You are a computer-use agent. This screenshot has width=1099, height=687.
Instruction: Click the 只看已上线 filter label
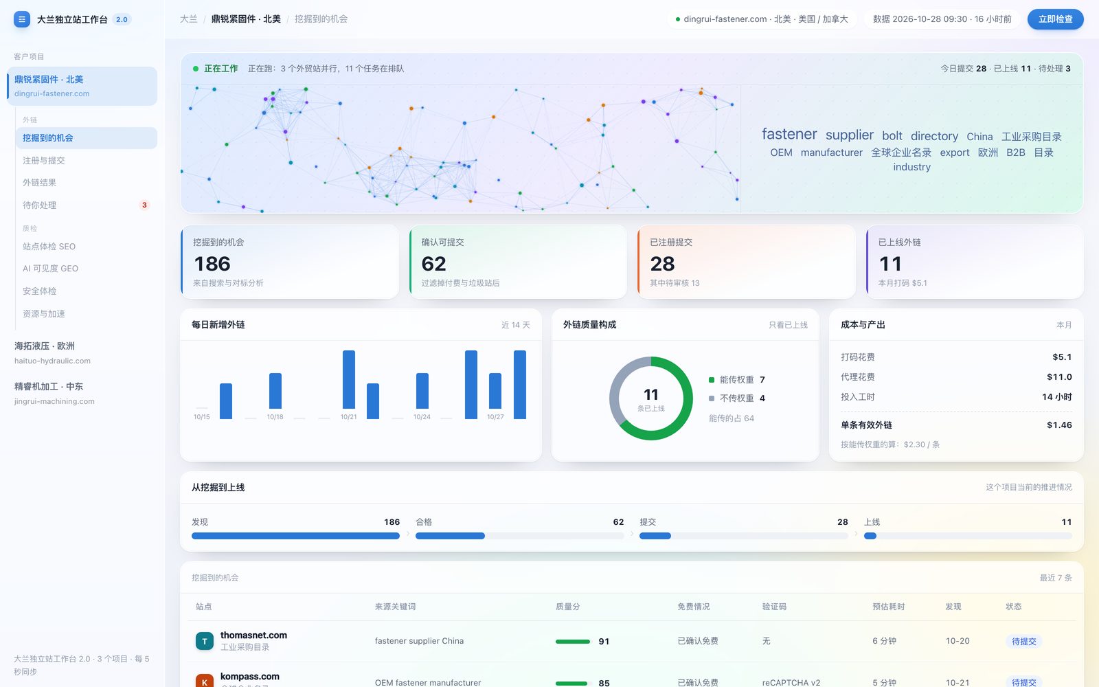tap(788, 325)
